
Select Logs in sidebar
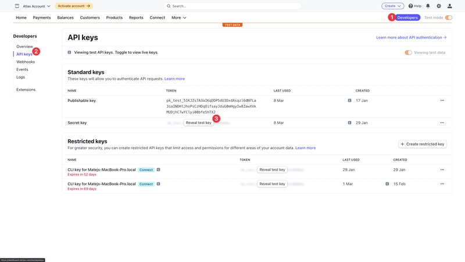click(x=20, y=77)
